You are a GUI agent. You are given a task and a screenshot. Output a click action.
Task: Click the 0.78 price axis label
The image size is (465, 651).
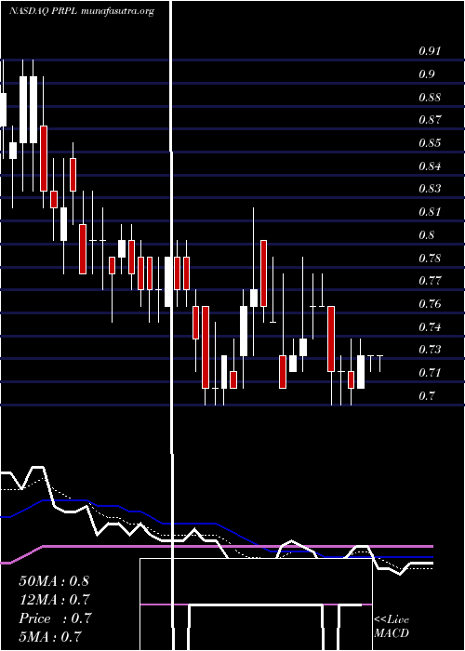430,259
